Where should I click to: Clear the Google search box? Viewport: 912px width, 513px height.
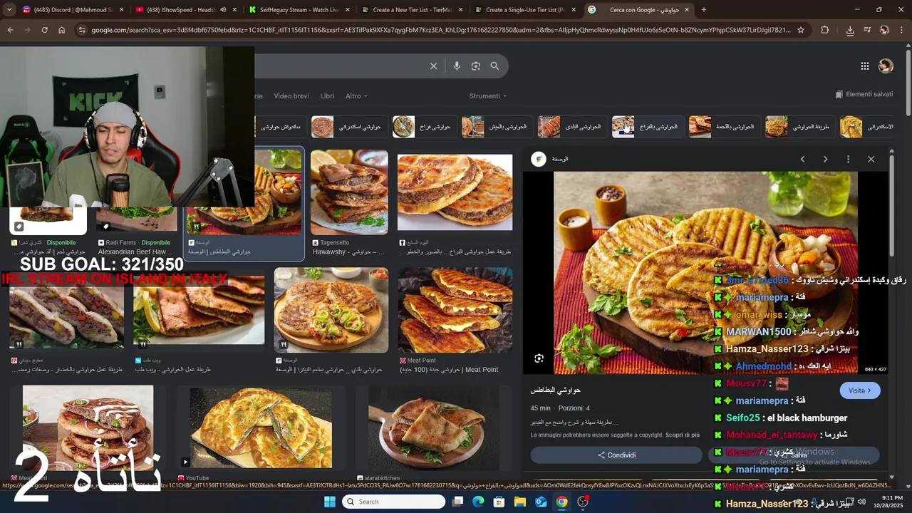click(x=433, y=66)
